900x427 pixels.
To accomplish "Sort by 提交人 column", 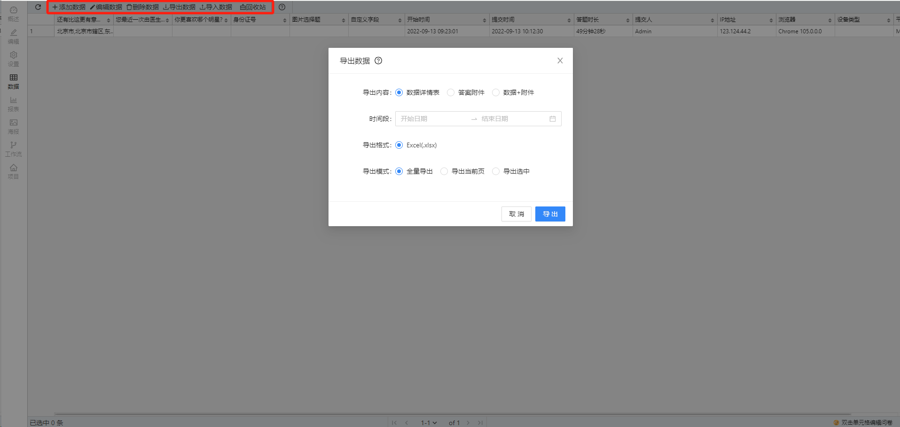I will click(712, 20).
